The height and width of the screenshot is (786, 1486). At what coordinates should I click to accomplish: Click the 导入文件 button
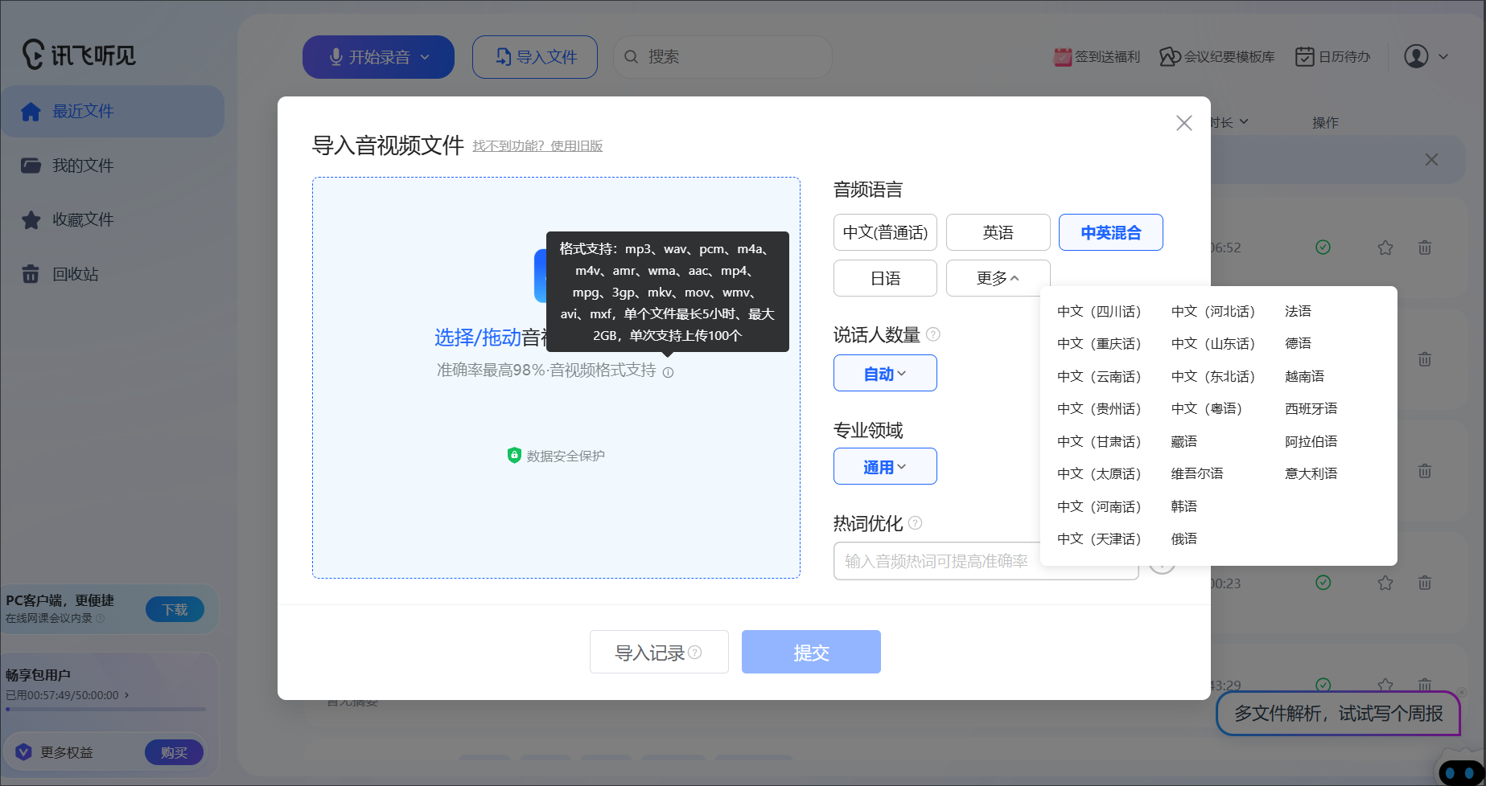pos(535,57)
